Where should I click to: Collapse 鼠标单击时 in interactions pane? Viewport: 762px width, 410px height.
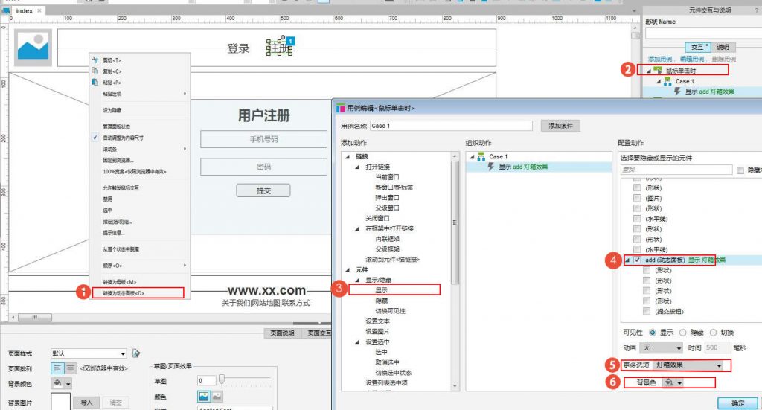pos(649,71)
